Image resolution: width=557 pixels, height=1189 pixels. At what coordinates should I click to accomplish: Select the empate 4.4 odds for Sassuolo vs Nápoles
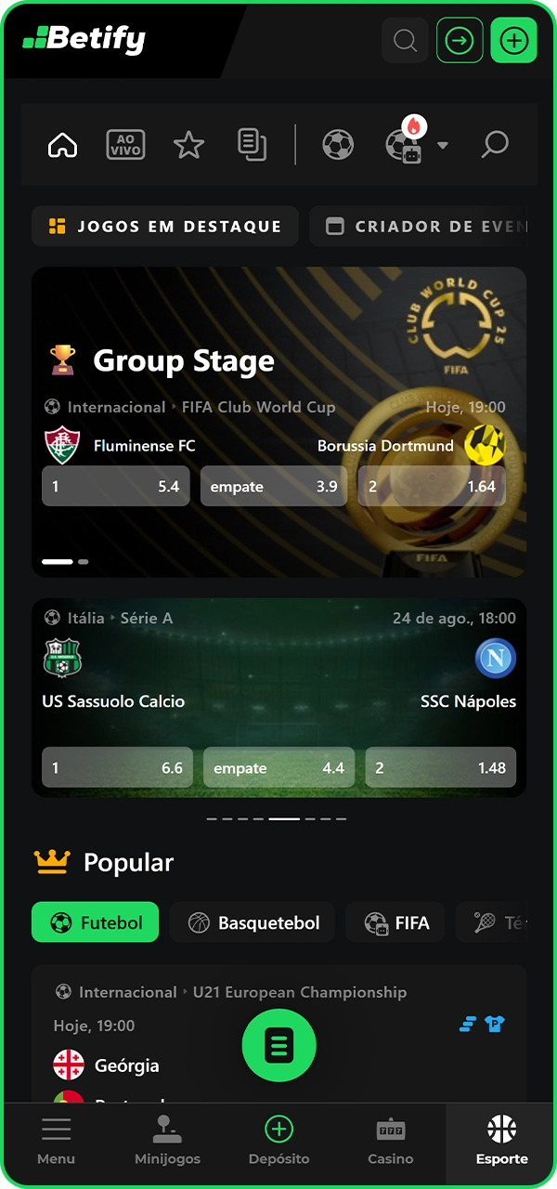coord(278,767)
